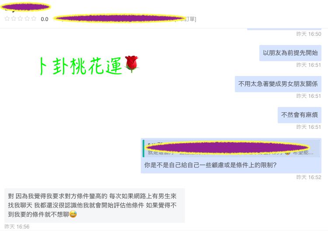
Task: Select message 以朋友為前提先開始
Action: click(x=290, y=53)
